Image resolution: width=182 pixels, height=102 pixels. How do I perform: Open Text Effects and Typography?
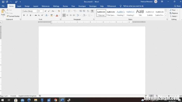(x=46, y=15)
